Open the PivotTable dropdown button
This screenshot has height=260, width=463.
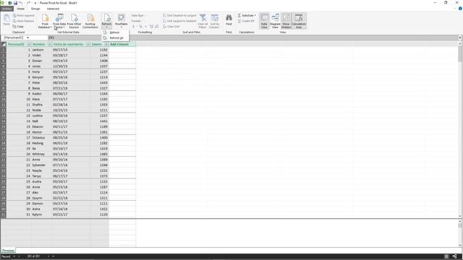[121, 21]
